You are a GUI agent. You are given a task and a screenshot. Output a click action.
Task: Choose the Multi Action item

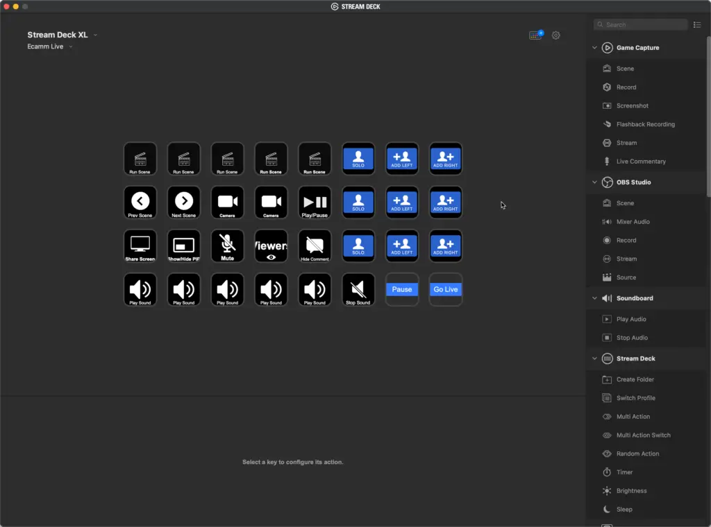tap(646, 416)
